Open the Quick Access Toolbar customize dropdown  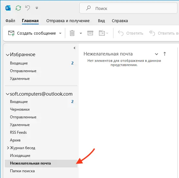(x=37, y=8)
